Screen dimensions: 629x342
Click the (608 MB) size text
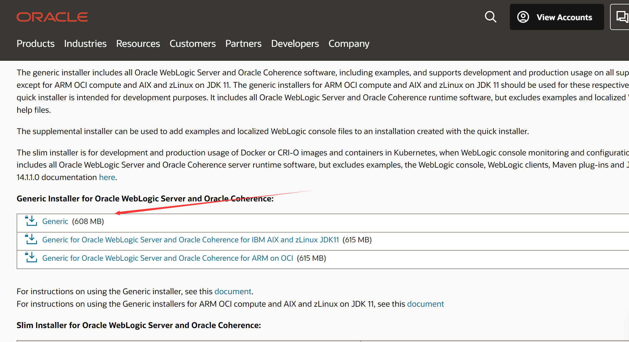point(88,222)
